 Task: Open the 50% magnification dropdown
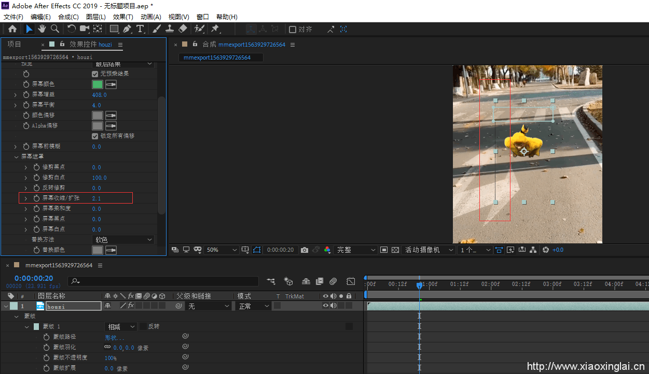tap(222, 250)
